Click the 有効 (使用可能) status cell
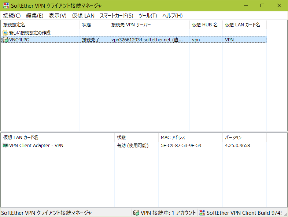Viewport: 288px width, 217px height. 133,146
